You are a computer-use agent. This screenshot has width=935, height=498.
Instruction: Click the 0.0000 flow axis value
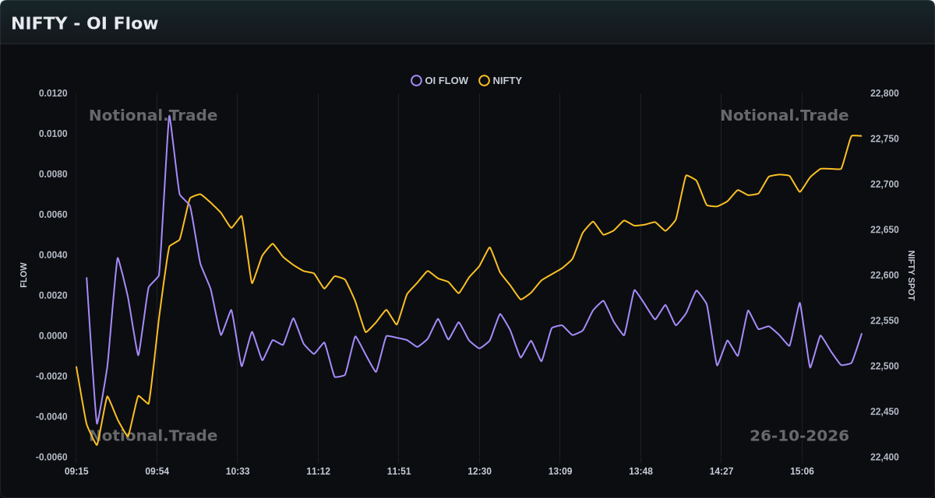click(x=53, y=336)
